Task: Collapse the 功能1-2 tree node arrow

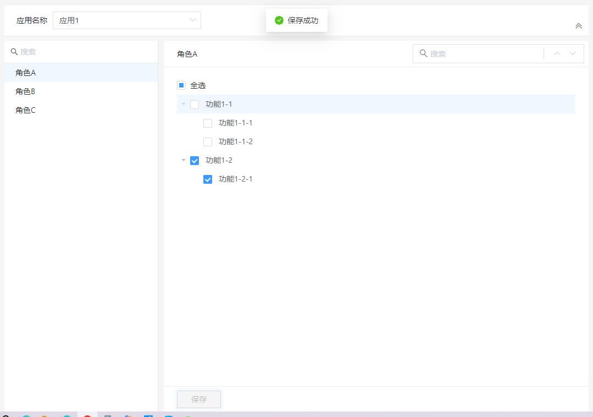Action: click(x=184, y=160)
